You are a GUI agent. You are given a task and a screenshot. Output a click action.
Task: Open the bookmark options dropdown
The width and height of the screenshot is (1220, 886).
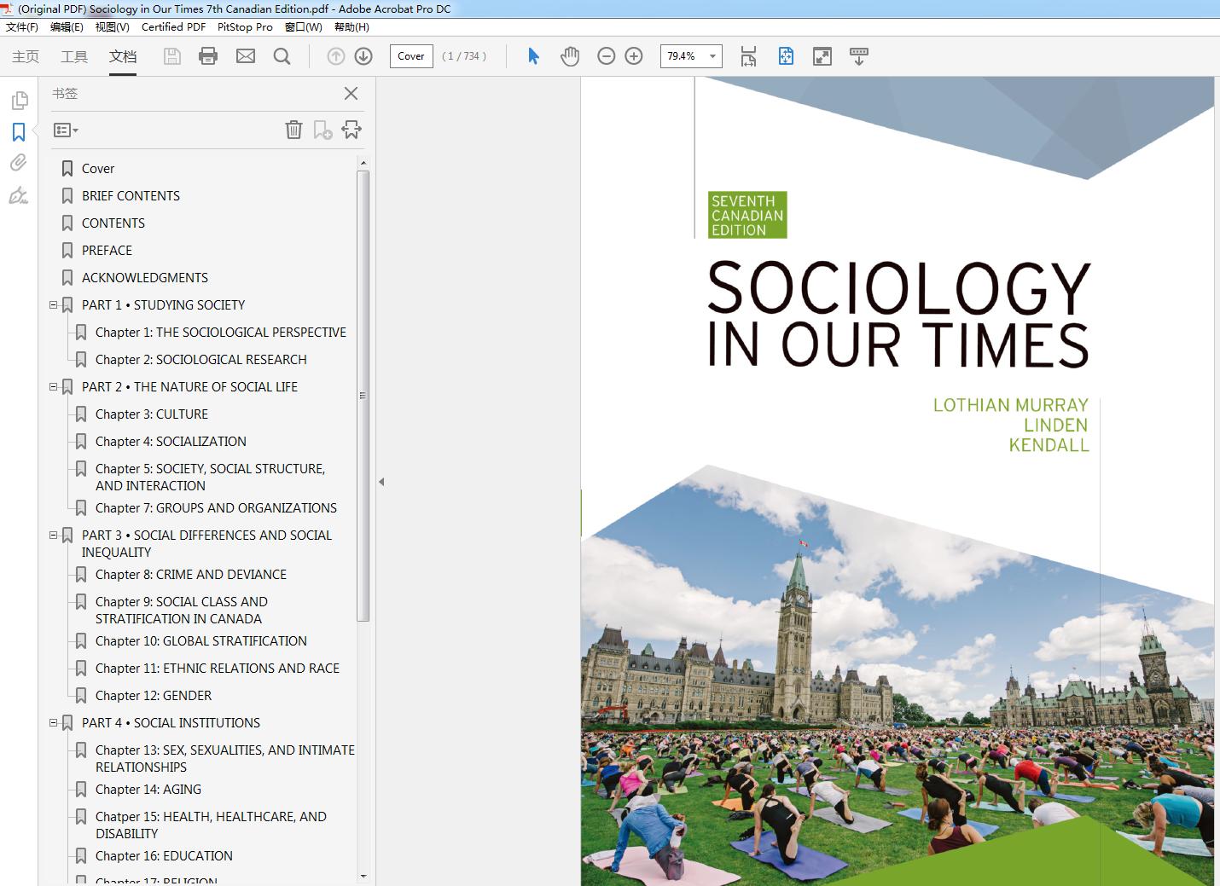click(x=66, y=130)
